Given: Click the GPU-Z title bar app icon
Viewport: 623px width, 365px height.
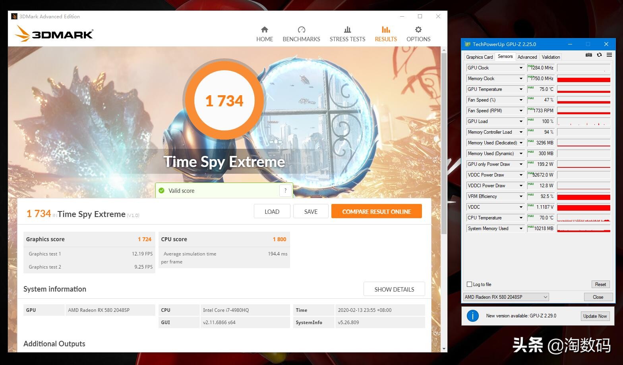Looking at the screenshot, I should tap(468, 44).
